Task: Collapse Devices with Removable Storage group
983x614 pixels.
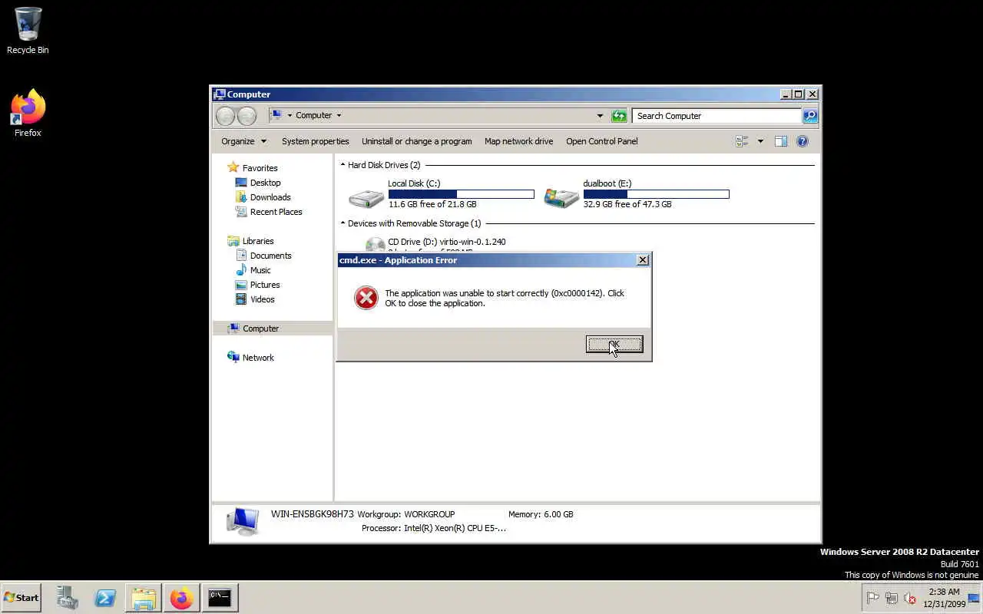Action: (343, 223)
